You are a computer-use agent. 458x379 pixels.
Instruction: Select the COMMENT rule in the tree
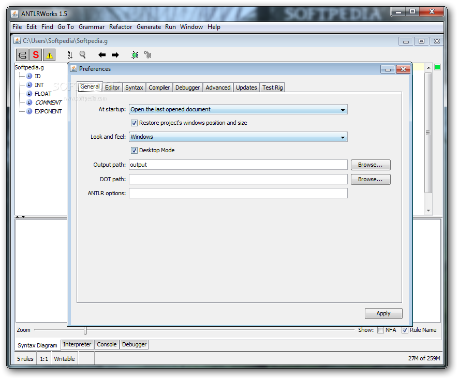48,103
